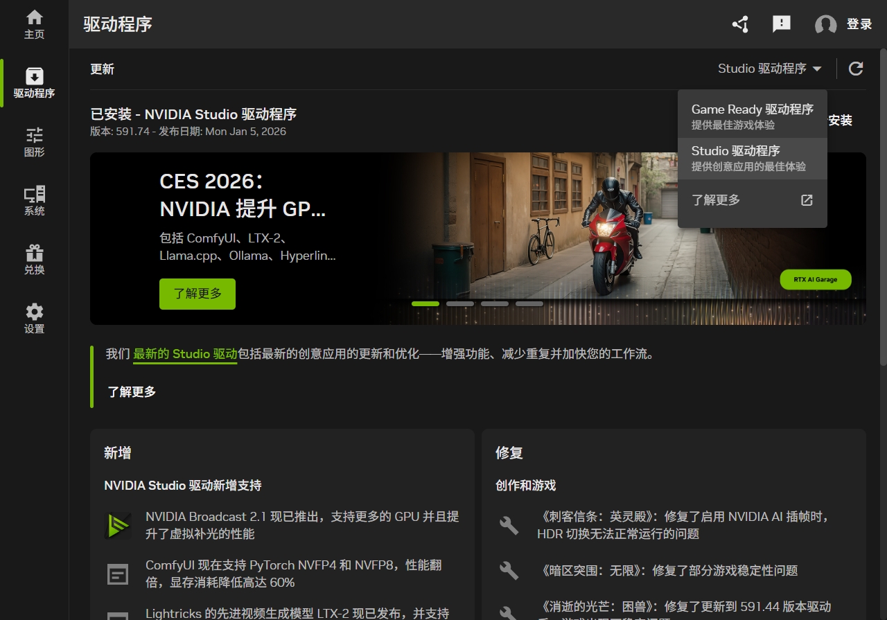
Task: Click the green 了解更多 banner button
Action: point(197,294)
